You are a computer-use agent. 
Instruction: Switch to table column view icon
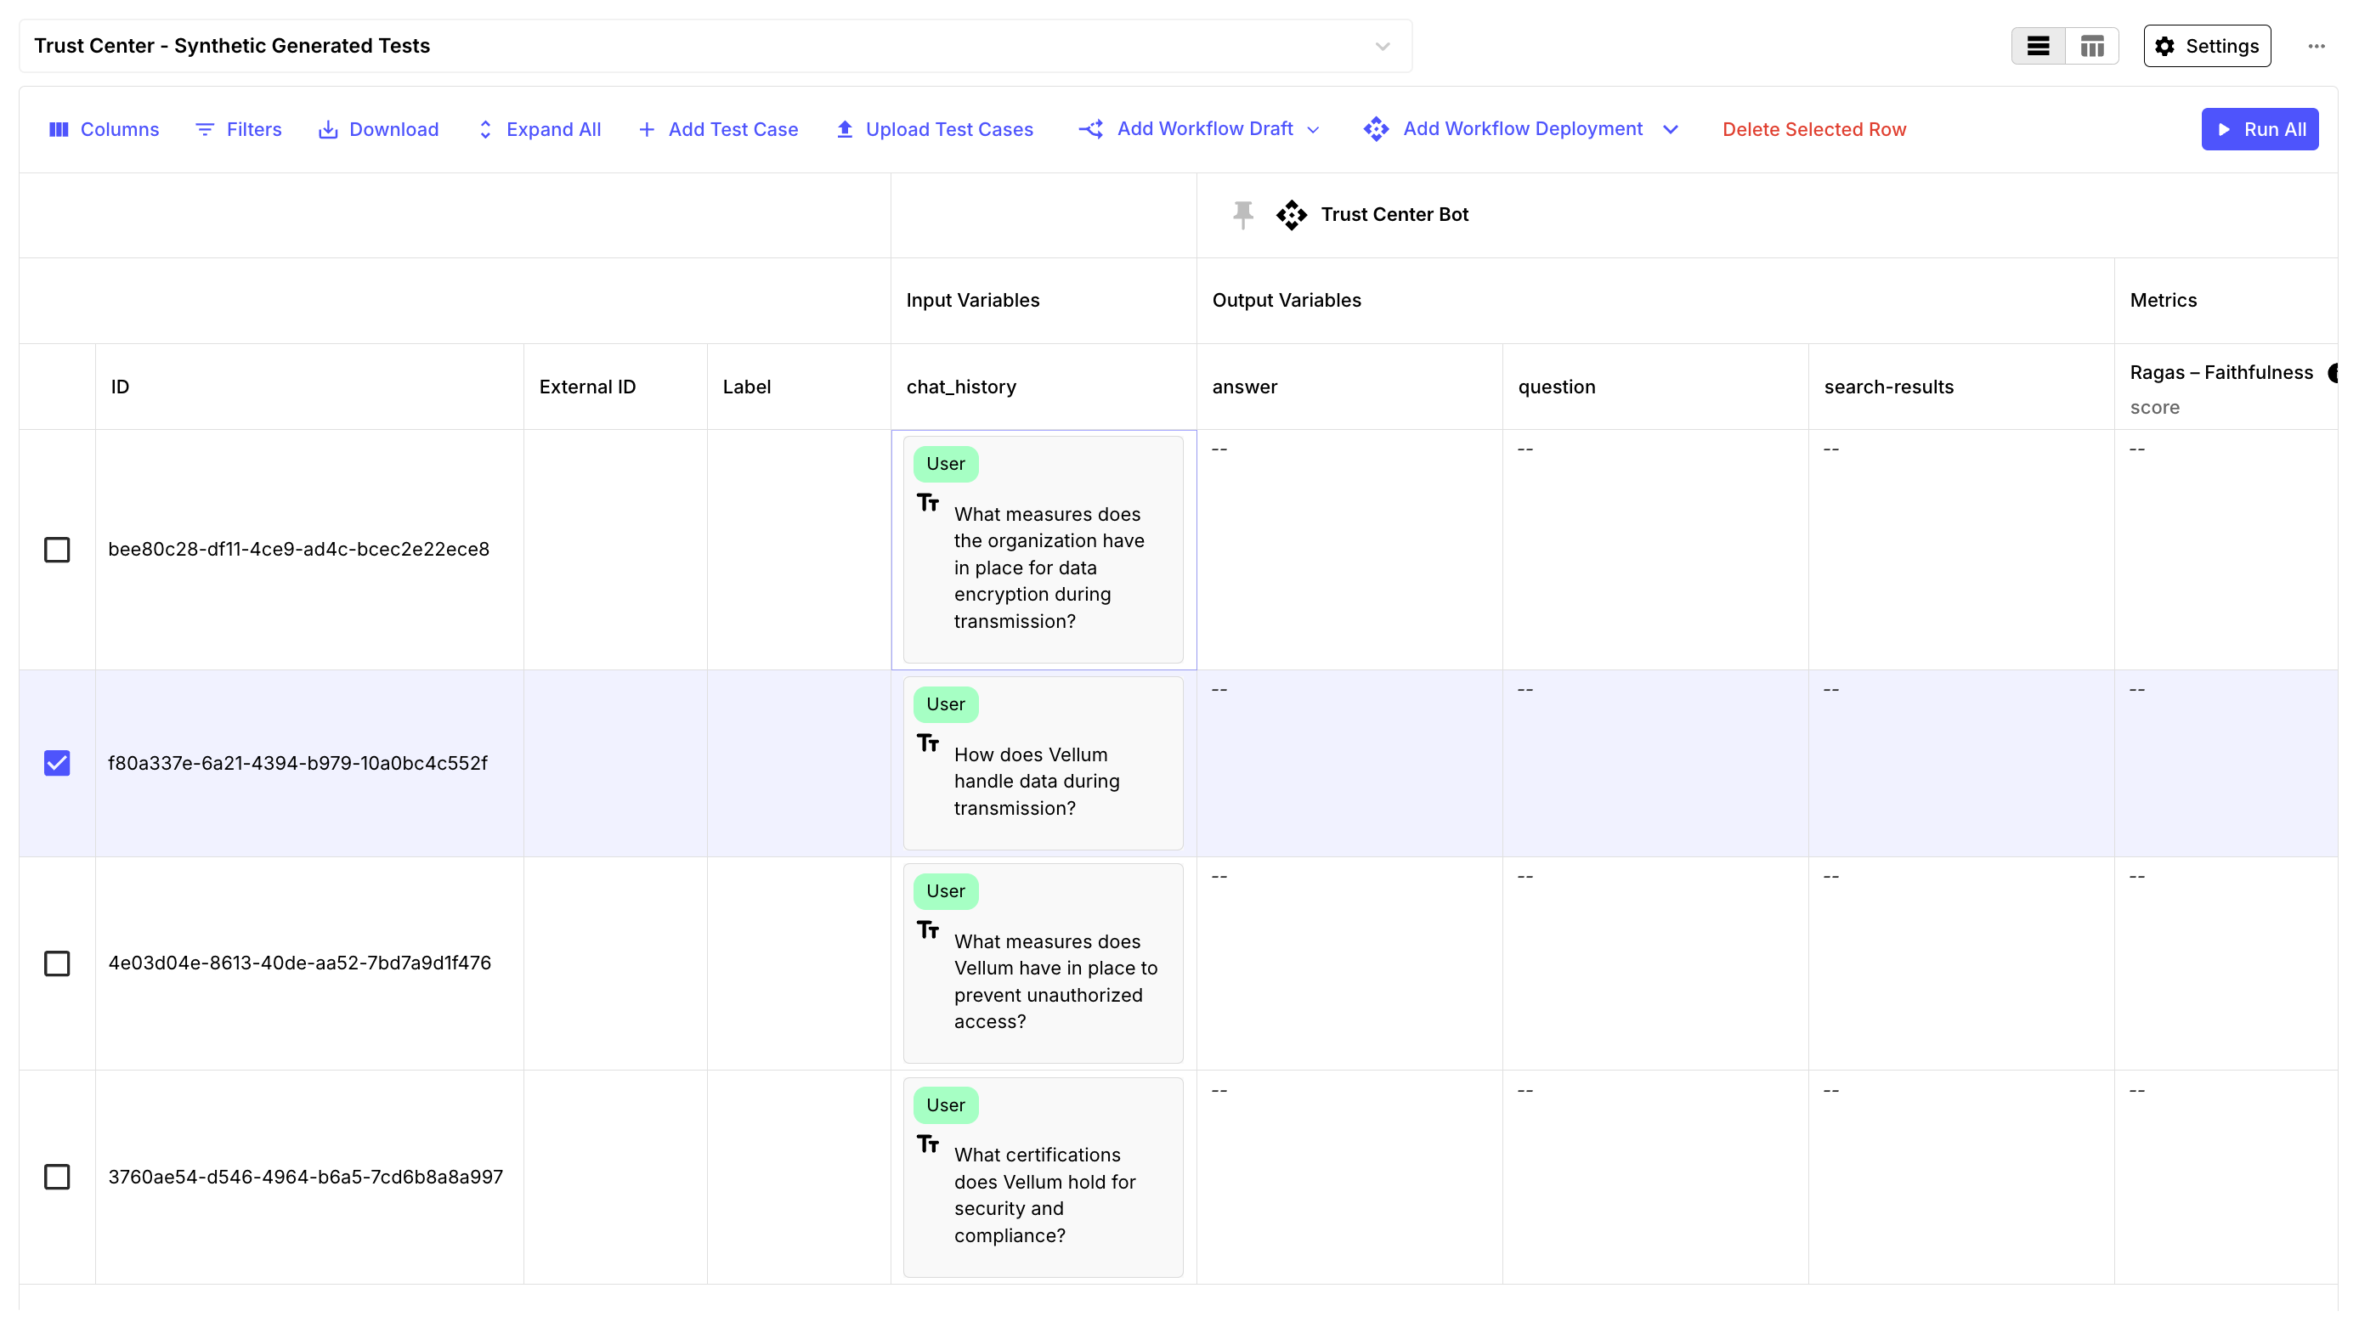tap(2091, 46)
